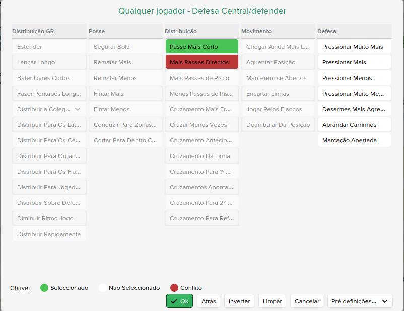Click the Distribuição column header
Viewport: 404px width, 311px height.
tap(201, 31)
